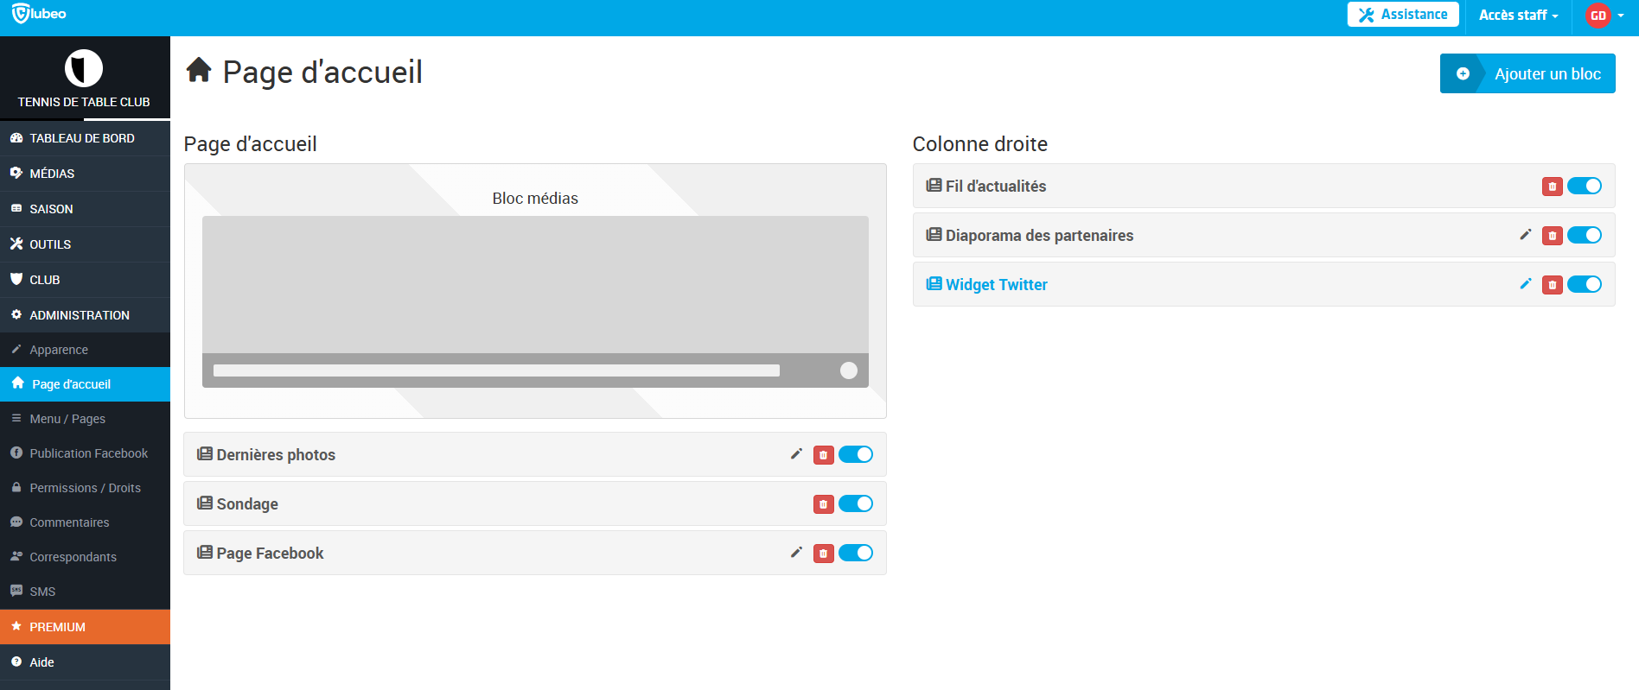The width and height of the screenshot is (1639, 690).
Task: Click the block icon beside Diaporama des partenaires
Action: (x=934, y=235)
